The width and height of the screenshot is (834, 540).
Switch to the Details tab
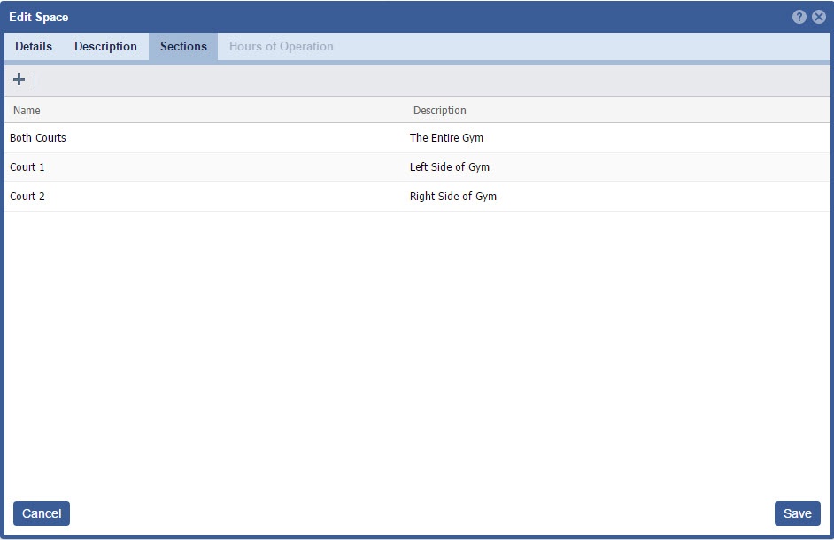[x=34, y=47]
